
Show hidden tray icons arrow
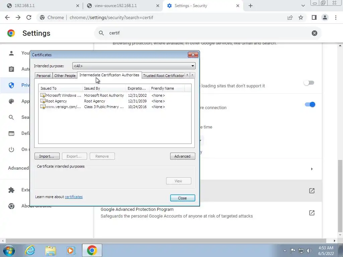click(x=285, y=251)
